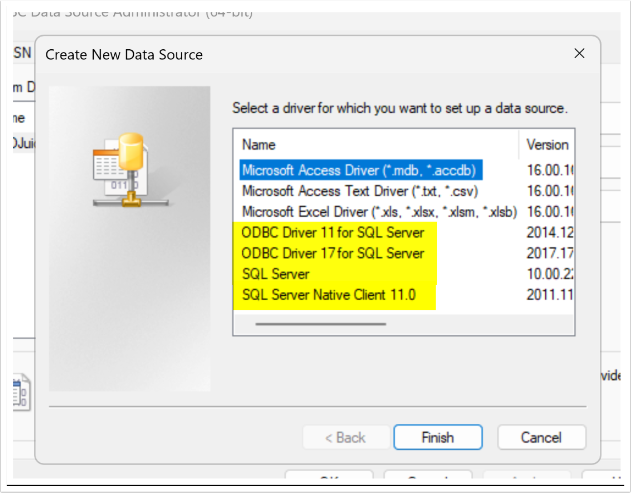Click version 2017.17 of ODBC Driver 17
Screen dimensions: 631x493
click(x=550, y=253)
